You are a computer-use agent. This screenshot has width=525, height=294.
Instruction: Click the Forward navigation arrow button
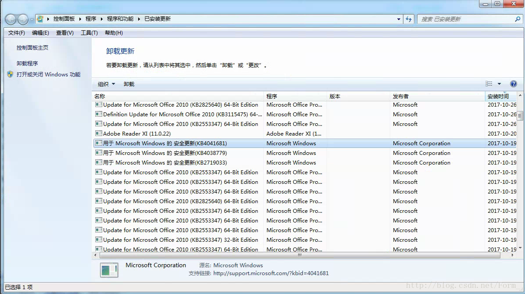pos(23,19)
